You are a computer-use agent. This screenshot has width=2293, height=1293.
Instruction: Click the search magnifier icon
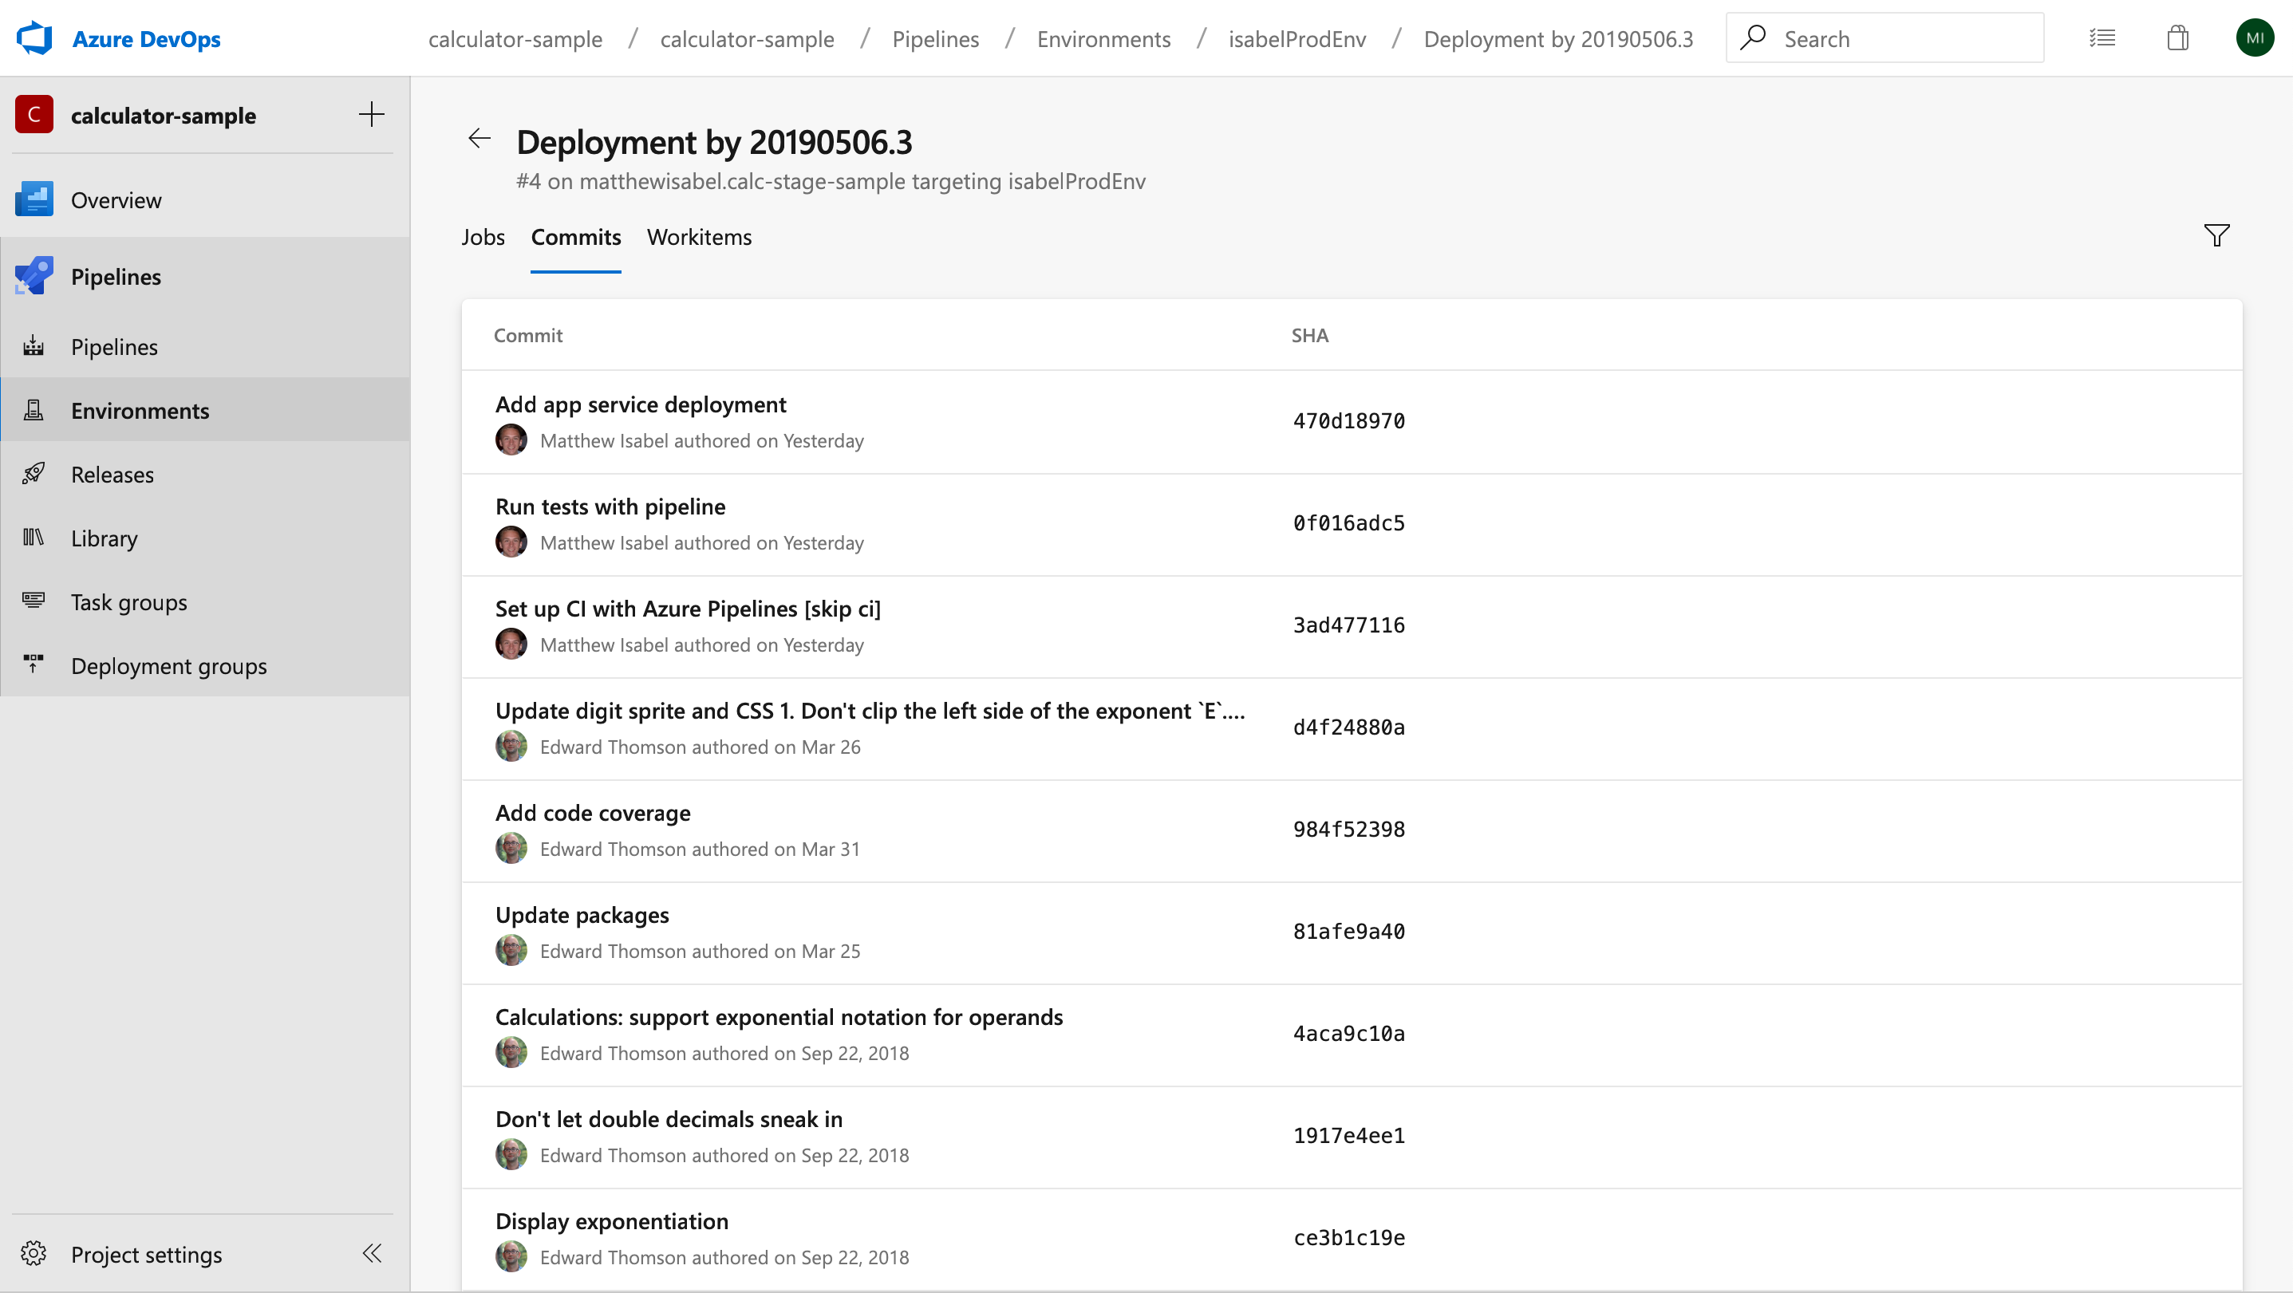pyautogui.click(x=1753, y=37)
